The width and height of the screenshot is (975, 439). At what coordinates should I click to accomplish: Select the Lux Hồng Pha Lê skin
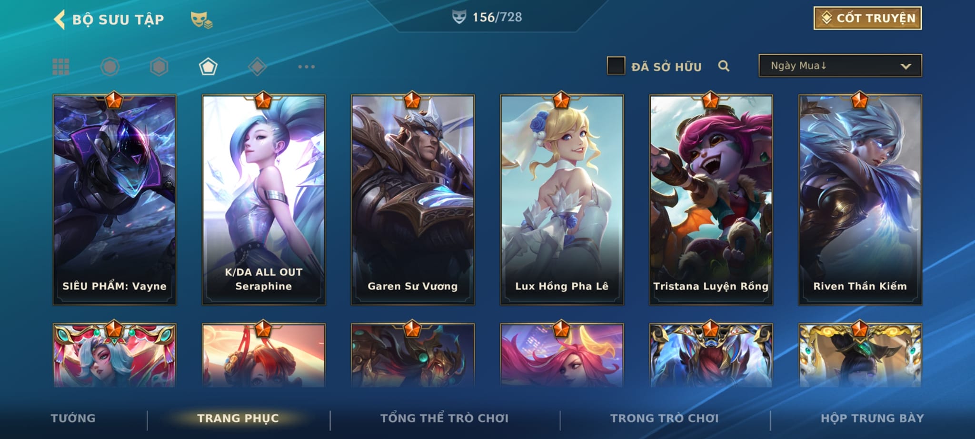point(562,200)
